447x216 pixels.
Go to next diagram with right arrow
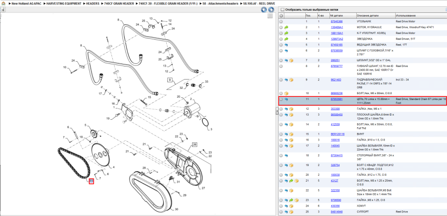tap(271, 10)
